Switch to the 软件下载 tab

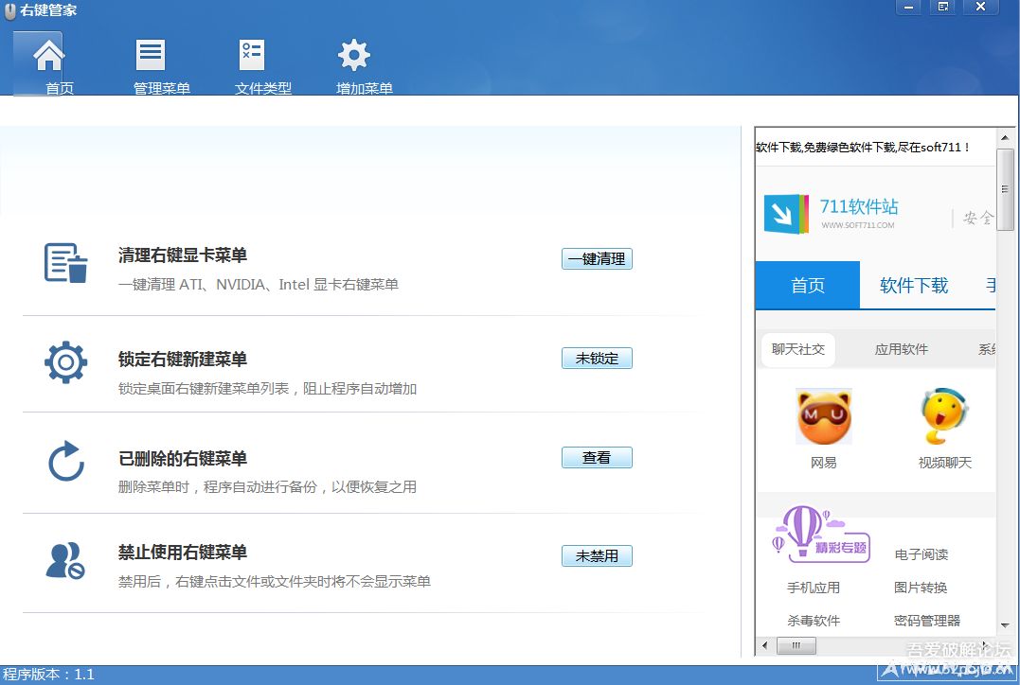912,285
